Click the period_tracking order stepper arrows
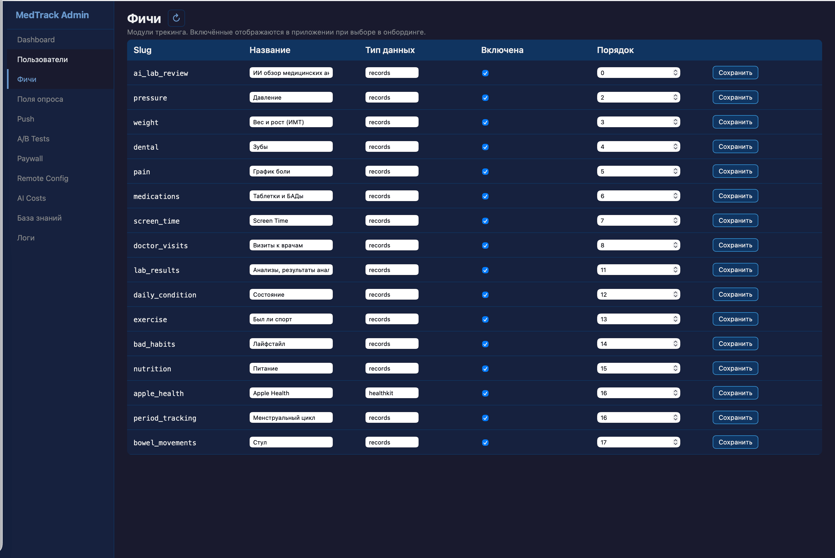The image size is (835, 558). point(675,417)
